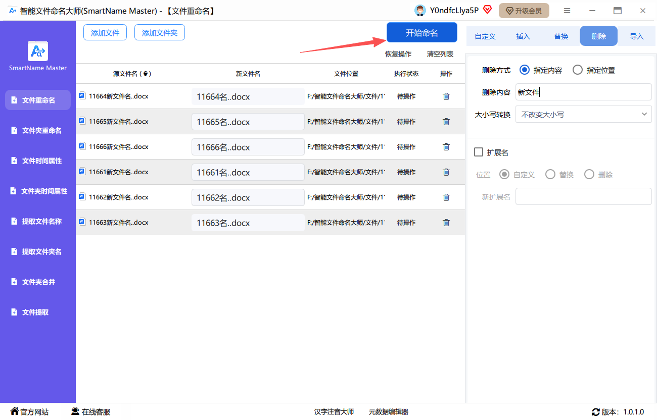Image resolution: width=657 pixels, height=420 pixels.
Task: Select the 指定位置 radio option
Action: [578, 70]
